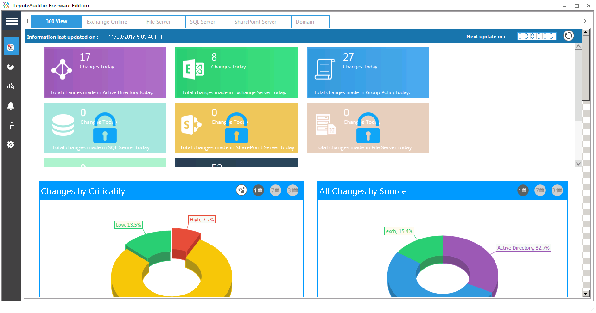Click the 'Changes by Criticality' heading
The image size is (596, 313).
click(x=83, y=191)
